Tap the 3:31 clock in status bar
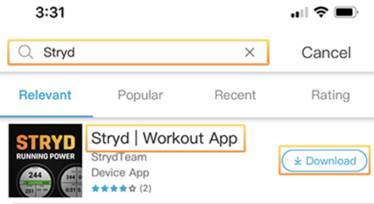This screenshot has height=204, width=374. point(50,12)
